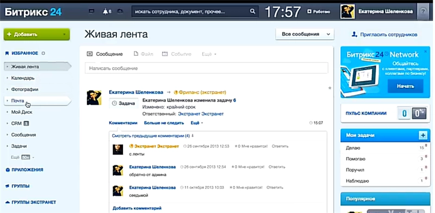Open the Все сообщения filter dropdown

[x=305, y=34]
